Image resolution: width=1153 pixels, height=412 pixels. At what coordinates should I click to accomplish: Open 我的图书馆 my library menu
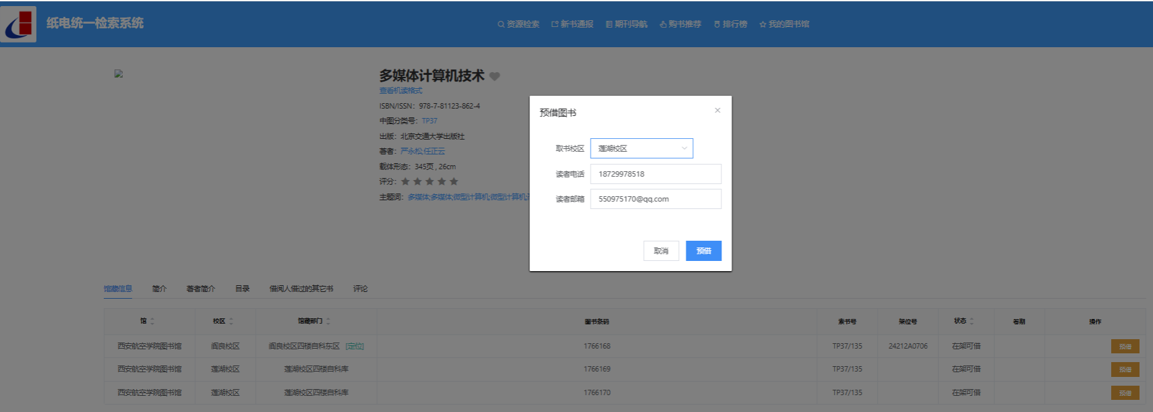[784, 24]
